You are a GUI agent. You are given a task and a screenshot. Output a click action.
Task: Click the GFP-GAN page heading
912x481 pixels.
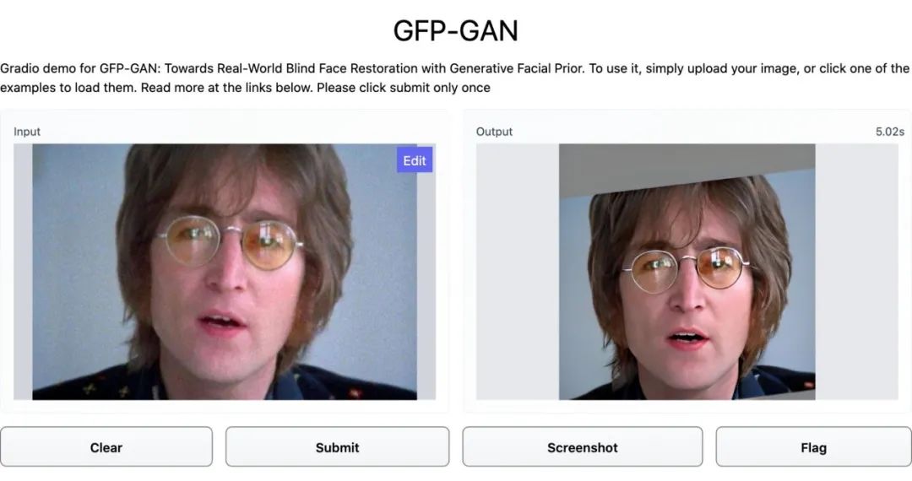coord(455,30)
